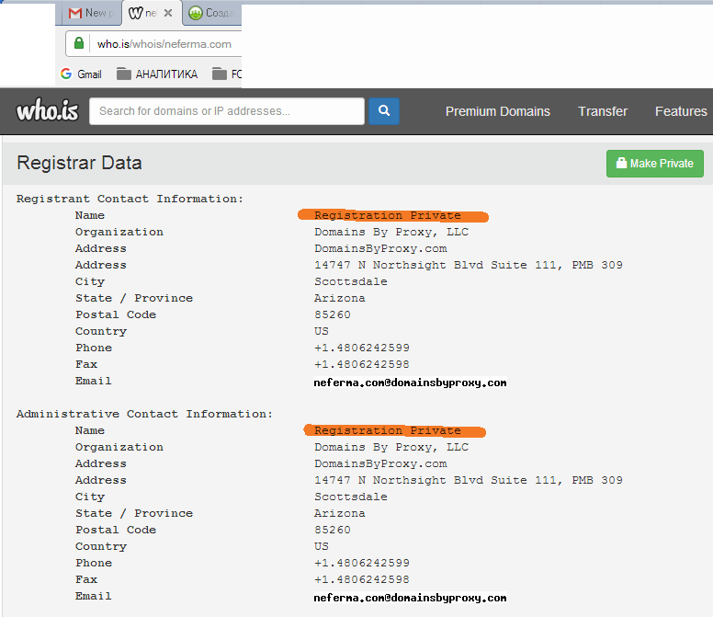The height and width of the screenshot is (617, 713).
Task: Click administrative fax +1.4806242598
Action: (362, 579)
